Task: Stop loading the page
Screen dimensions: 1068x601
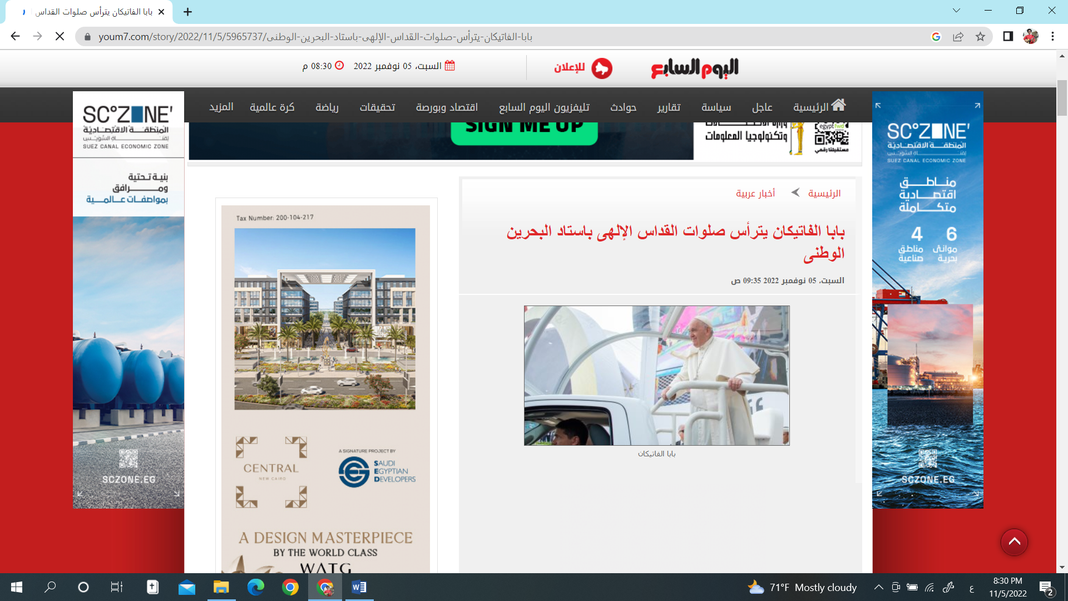Action: click(60, 37)
